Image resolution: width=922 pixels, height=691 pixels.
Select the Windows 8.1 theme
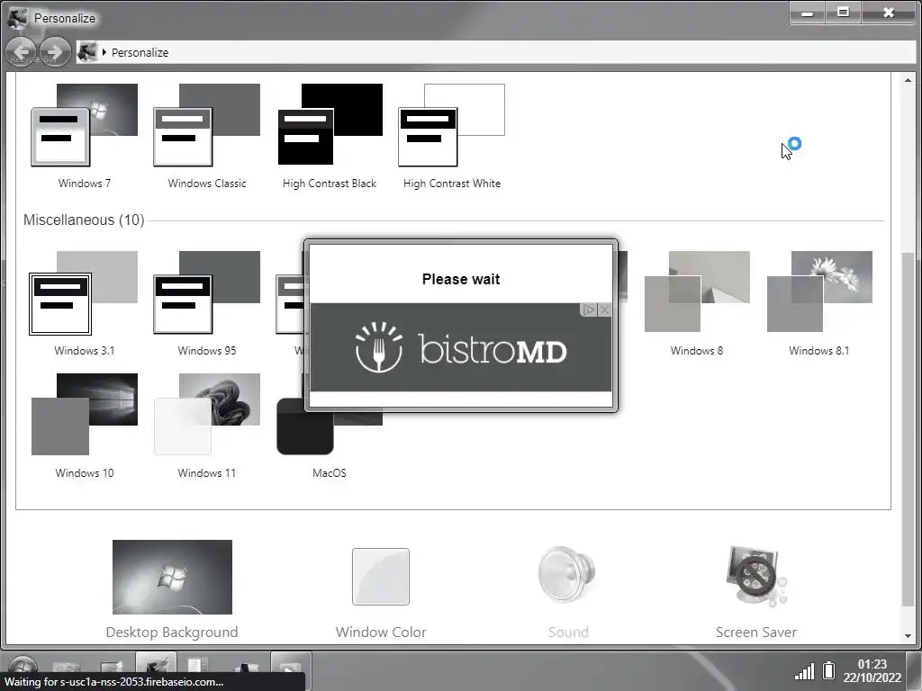(x=819, y=303)
